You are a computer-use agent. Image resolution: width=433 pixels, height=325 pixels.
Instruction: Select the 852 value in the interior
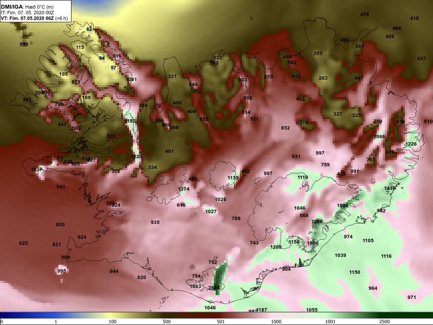pyautogui.click(x=285, y=128)
